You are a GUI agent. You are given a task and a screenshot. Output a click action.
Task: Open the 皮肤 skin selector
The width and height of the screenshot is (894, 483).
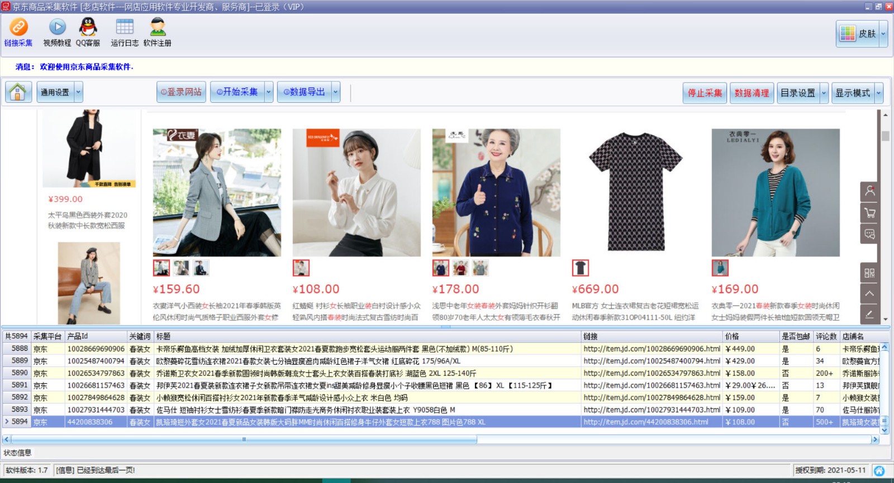(x=858, y=33)
